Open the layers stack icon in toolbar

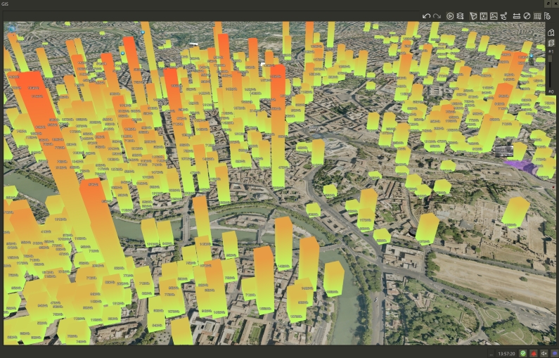(460, 16)
